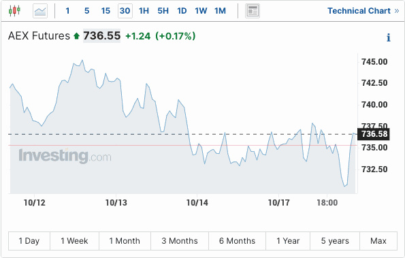The width and height of the screenshot is (405, 258).
Task: Show the 5 years range
Action: 335,241
